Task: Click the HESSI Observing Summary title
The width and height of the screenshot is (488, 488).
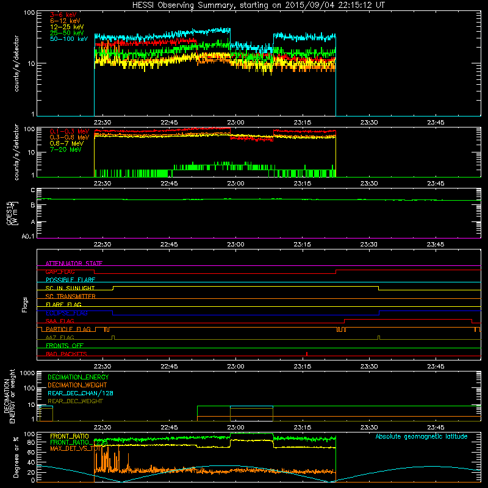Action: (259, 5)
